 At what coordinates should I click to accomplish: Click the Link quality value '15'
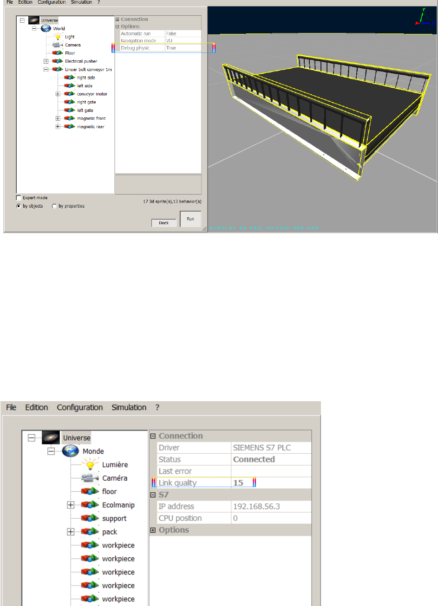click(271, 483)
